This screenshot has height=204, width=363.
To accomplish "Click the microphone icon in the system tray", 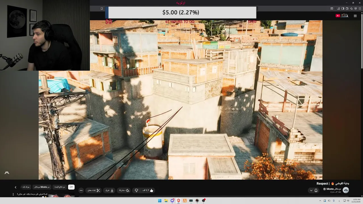I will [x=334, y=201].
